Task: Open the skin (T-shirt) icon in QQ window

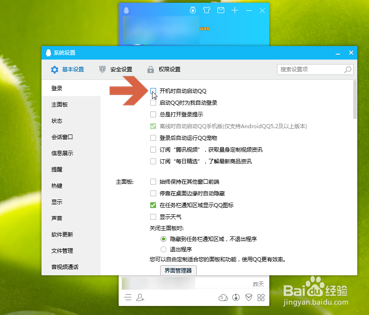Action: pos(207,10)
